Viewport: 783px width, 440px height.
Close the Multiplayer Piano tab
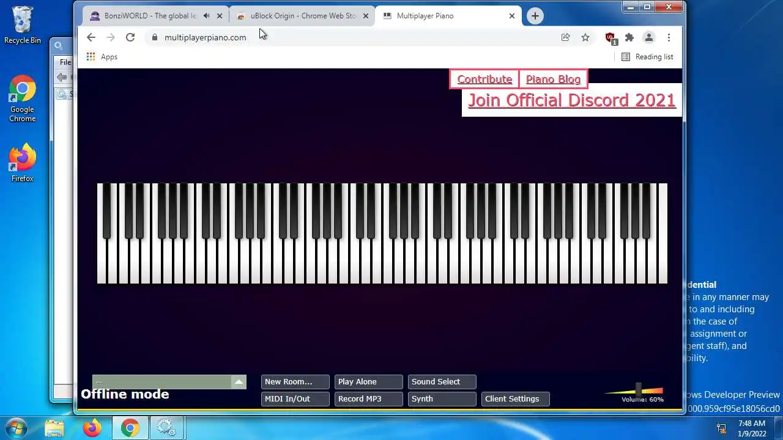[512, 16]
